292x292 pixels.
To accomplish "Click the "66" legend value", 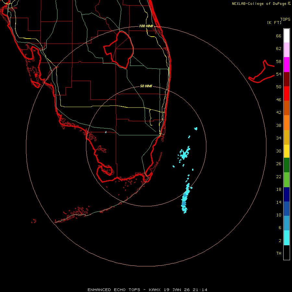I will (279, 36).
